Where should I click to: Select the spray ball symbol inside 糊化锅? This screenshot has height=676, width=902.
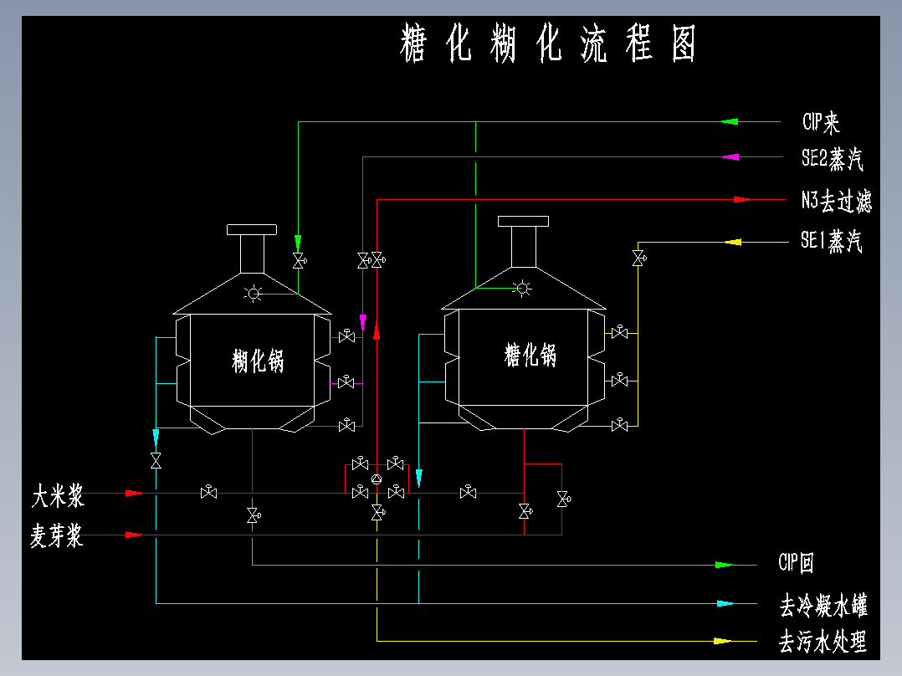pyautogui.click(x=253, y=294)
